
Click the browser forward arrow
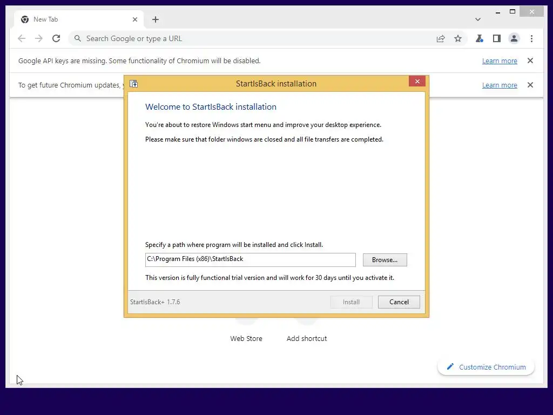pyautogui.click(x=39, y=38)
